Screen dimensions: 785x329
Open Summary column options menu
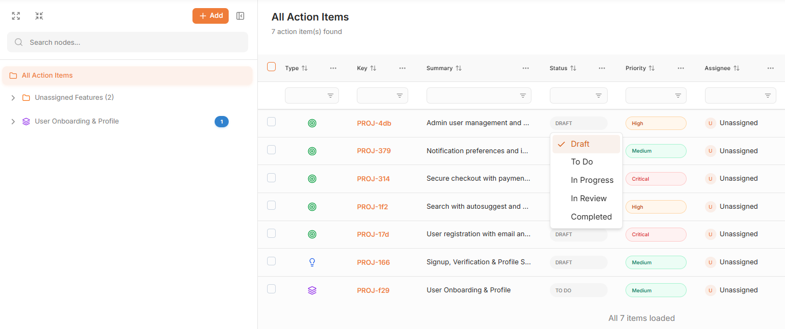coord(525,68)
